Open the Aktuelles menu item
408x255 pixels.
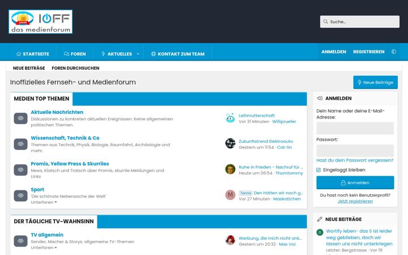(x=117, y=54)
